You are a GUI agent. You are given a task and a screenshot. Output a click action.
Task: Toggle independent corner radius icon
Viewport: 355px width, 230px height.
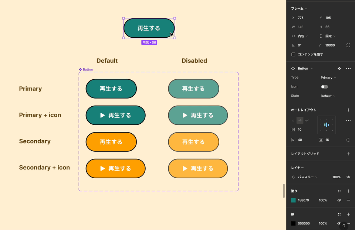click(x=348, y=45)
